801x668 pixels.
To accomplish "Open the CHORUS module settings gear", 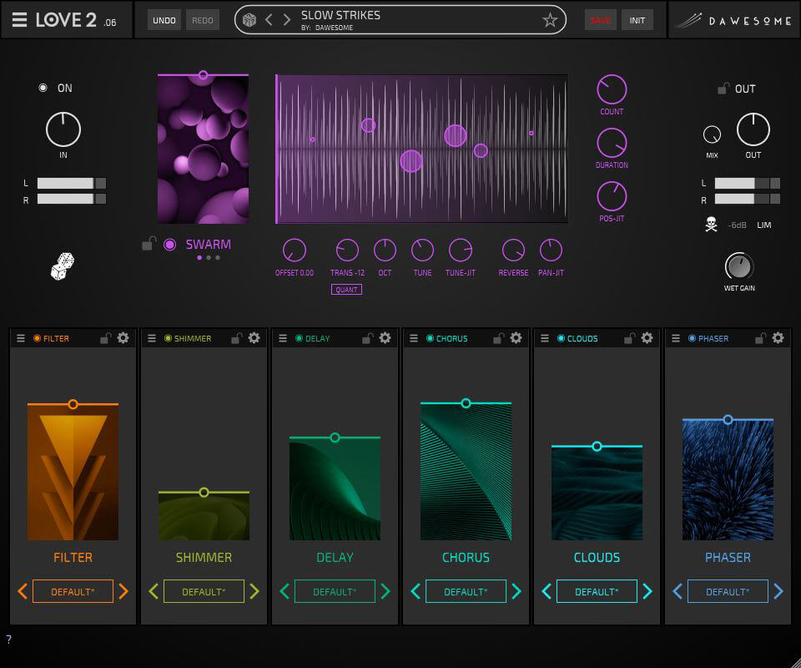I will tap(515, 338).
